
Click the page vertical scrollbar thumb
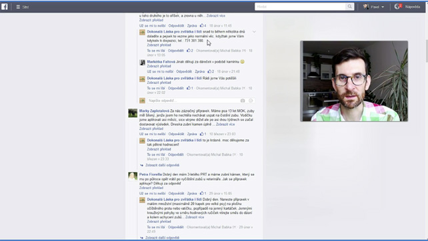tap(427, 51)
